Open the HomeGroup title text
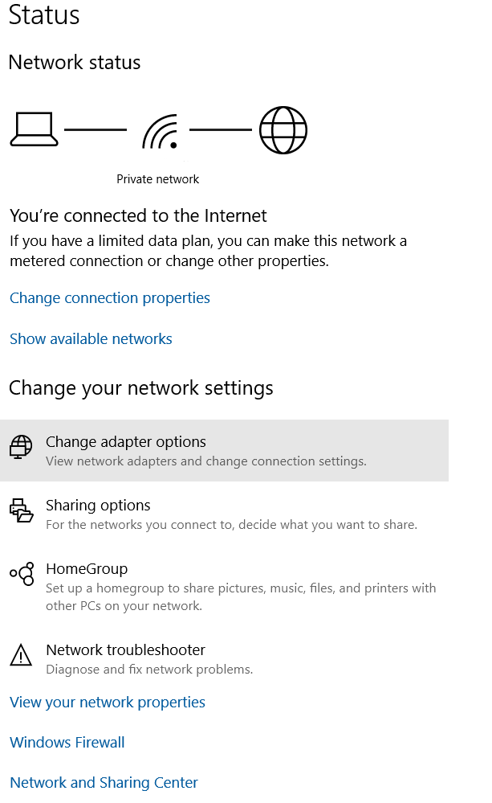This screenshot has height=803, width=492. click(87, 569)
